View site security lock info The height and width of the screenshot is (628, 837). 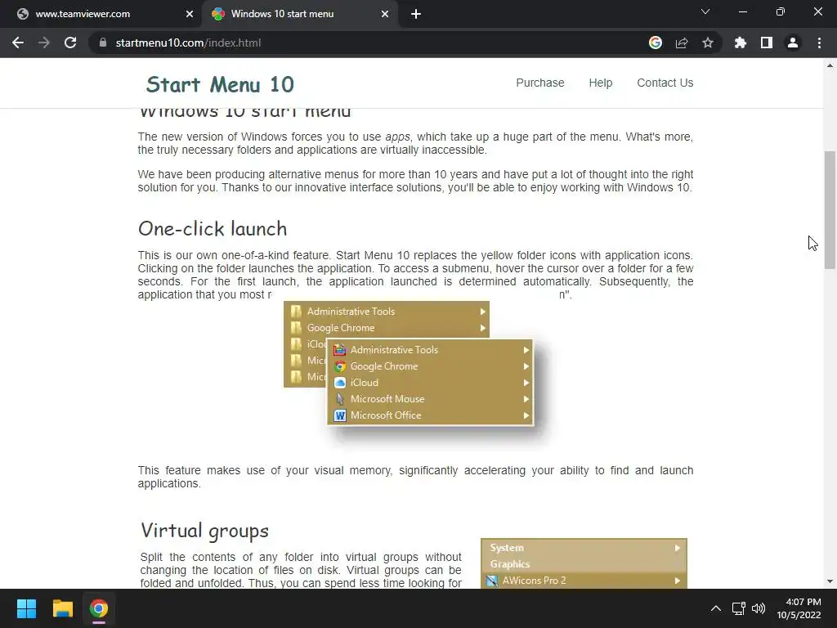103,43
